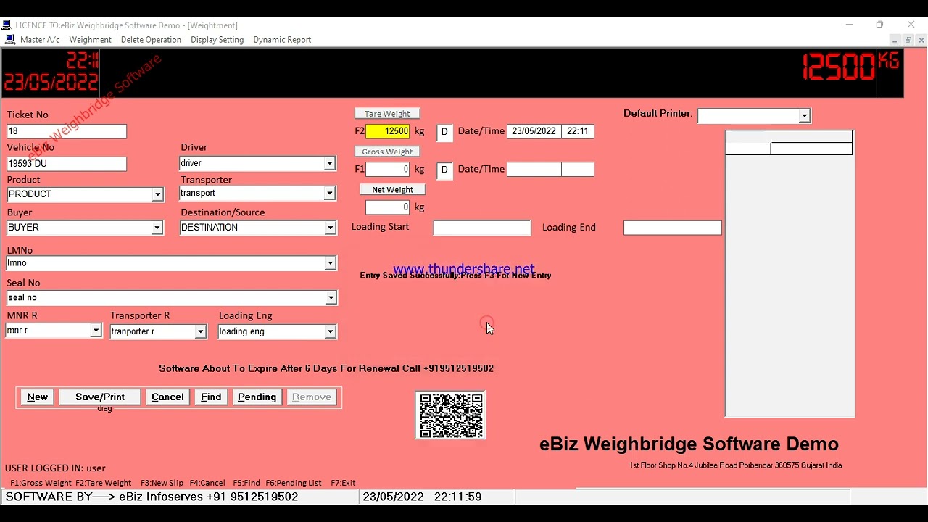Click the yellow F2 tare weight field
The width and height of the screenshot is (928, 522).
[388, 131]
